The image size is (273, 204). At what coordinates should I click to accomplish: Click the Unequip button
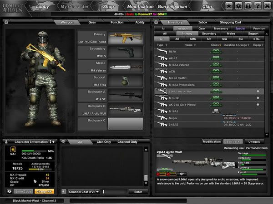[x=254, y=141]
